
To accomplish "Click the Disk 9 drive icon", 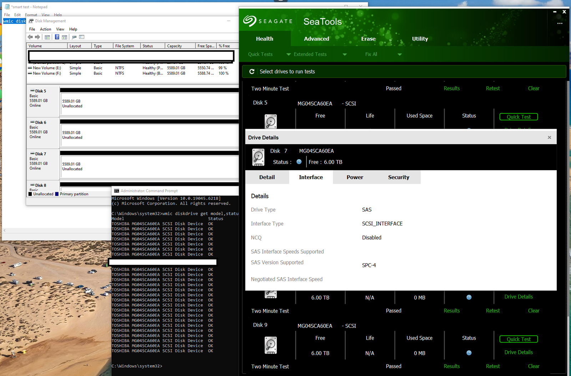I will 271,345.
